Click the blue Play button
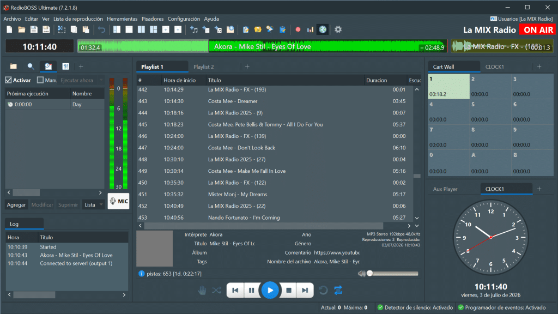The image size is (558, 314). click(x=270, y=290)
